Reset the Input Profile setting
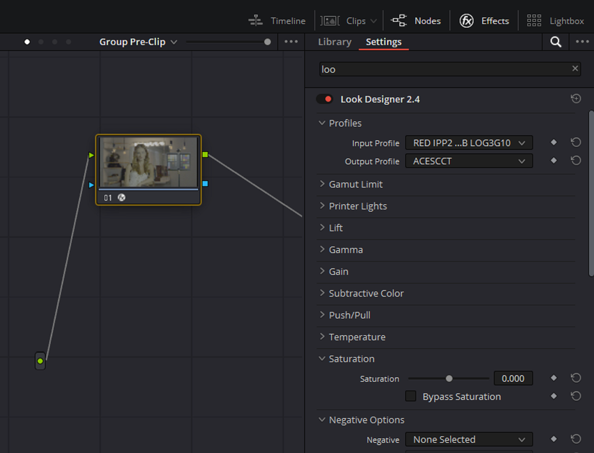 pyautogui.click(x=576, y=142)
